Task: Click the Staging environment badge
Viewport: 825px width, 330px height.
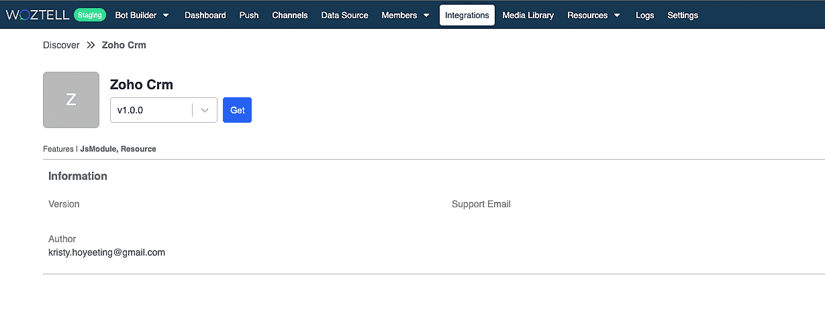Action: pyautogui.click(x=90, y=15)
